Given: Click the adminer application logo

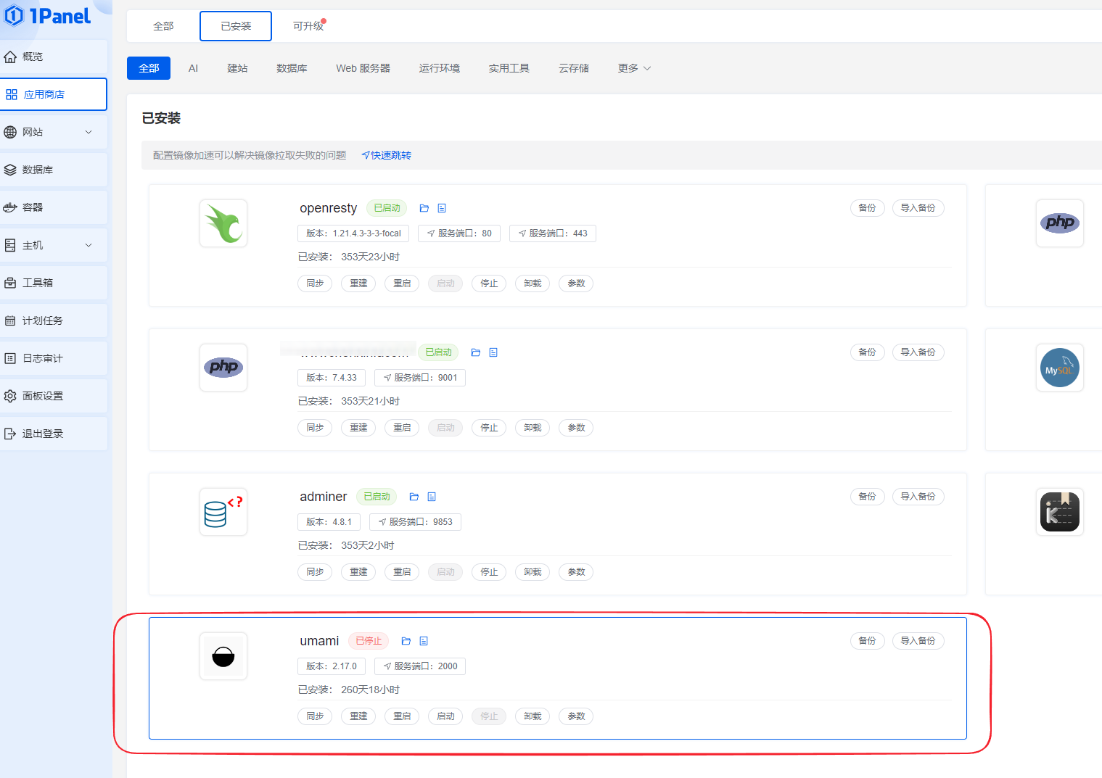Looking at the screenshot, I should tap(223, 512).
